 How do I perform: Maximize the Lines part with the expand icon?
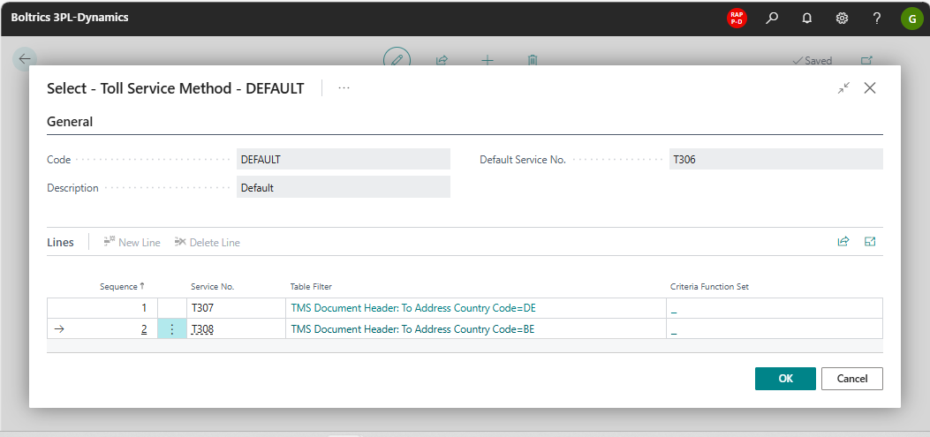coord(870,241)
